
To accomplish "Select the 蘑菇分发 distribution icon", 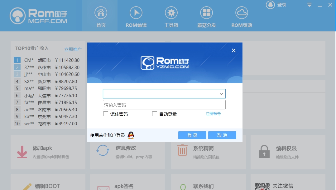I will click(206, 12).
